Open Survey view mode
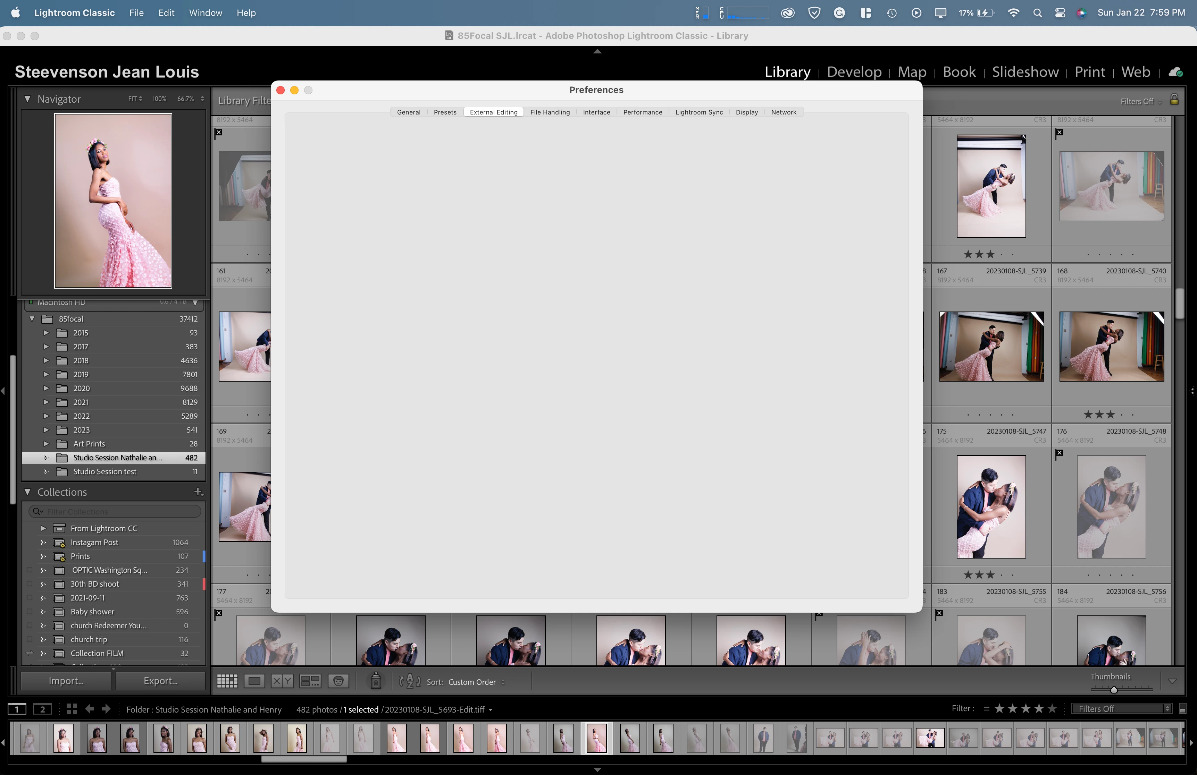The image size is (1197, 775). pyautogui.click(x=310, y=682)
